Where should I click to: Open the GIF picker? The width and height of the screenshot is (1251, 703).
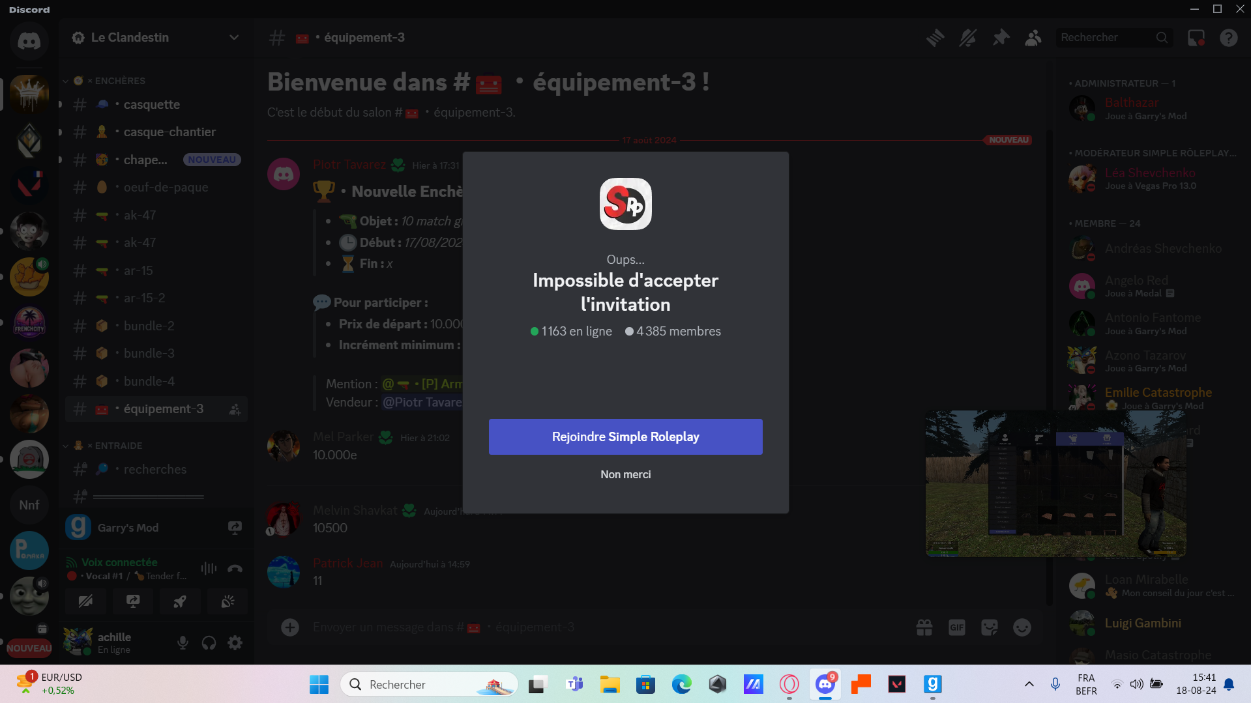[957, 627]
